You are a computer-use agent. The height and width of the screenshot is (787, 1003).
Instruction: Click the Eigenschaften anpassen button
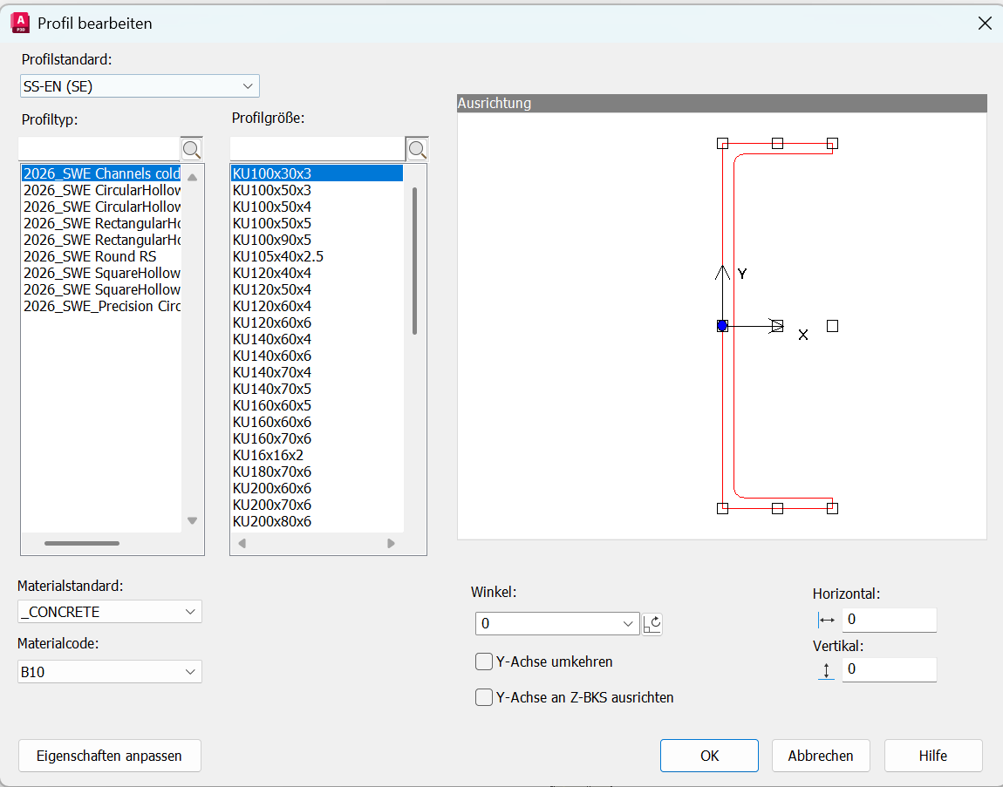pos(110,756)
